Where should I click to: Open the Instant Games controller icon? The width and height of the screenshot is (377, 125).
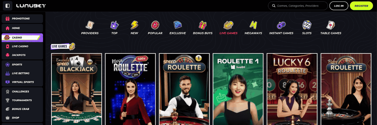coord(281,25)
